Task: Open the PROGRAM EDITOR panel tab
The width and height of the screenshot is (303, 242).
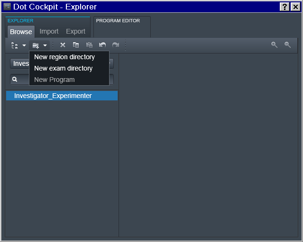Action: click(122, 27)
